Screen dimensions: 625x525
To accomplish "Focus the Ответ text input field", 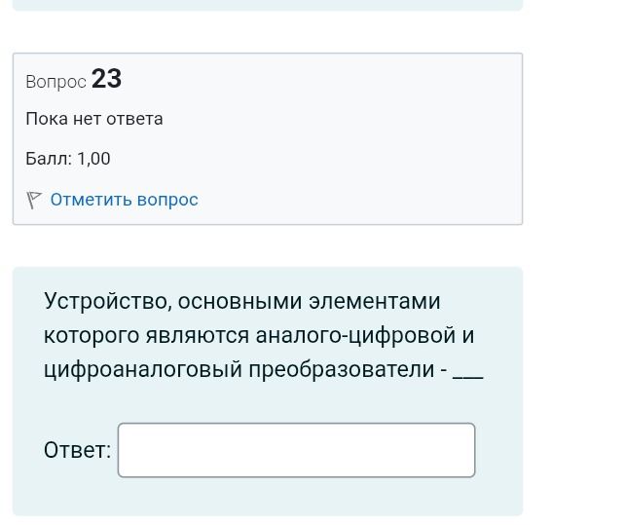I will coord(296,450).
